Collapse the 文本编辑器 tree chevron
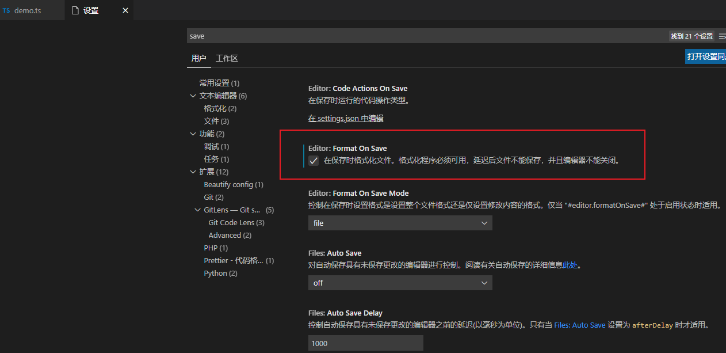The image size is (726, 353). [x=193, y=96]
